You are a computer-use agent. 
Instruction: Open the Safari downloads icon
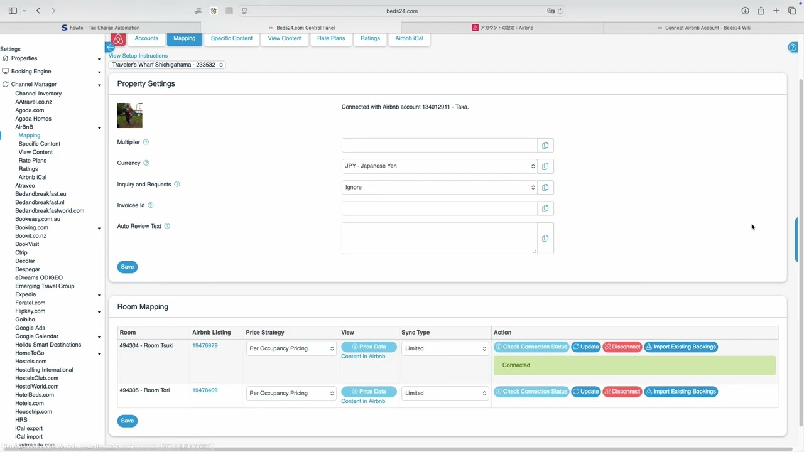[x=745, y=11]
